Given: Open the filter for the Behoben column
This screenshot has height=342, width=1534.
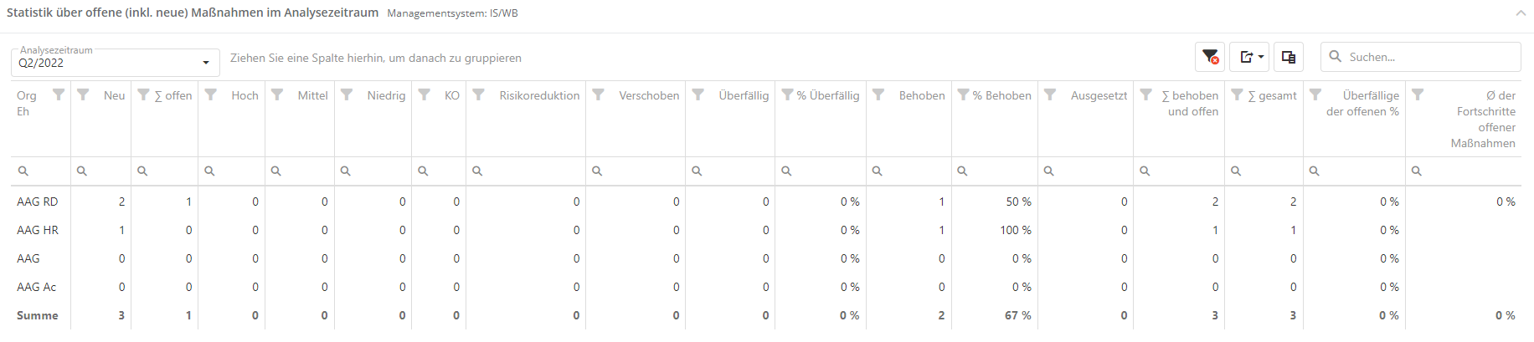Looking at the screenshot, I should pos(878,94).
